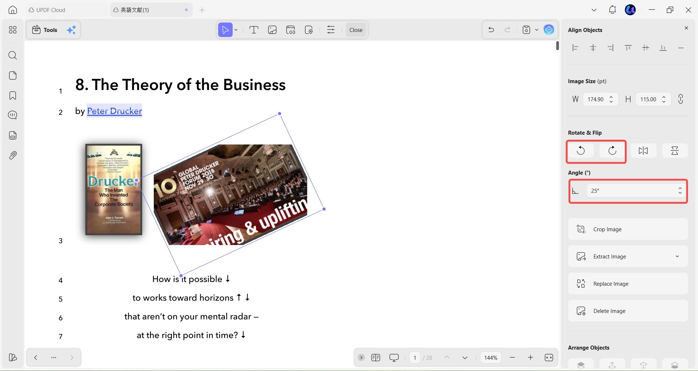Viewport: 698px width, 371px height.
Task: Click the vertical scrollbar thumb
Action: coord(557,46)
